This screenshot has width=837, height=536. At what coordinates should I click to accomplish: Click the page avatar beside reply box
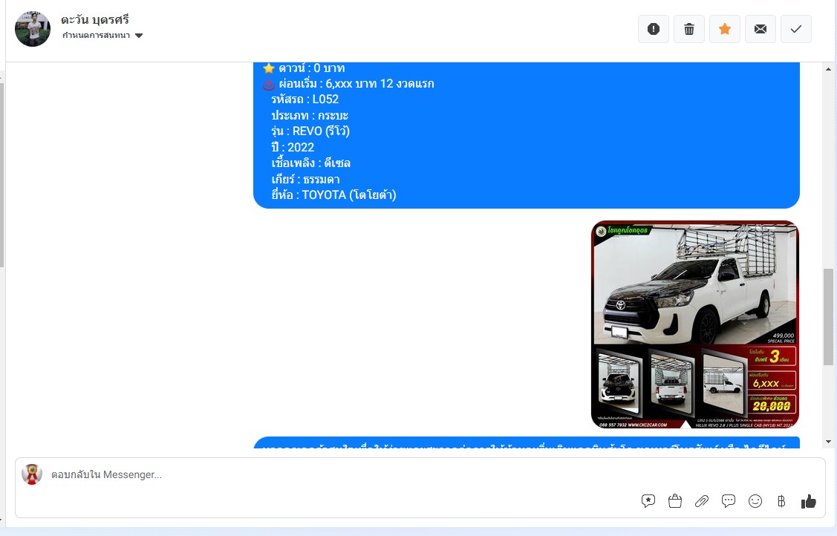pyautogui.click(x=31, y=474)
